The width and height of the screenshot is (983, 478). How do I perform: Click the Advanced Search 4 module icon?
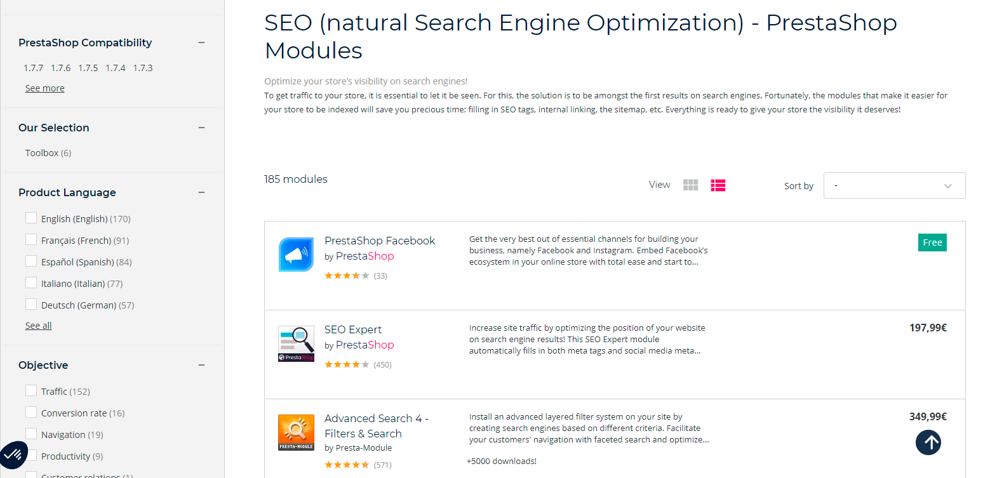coord(296,432)
